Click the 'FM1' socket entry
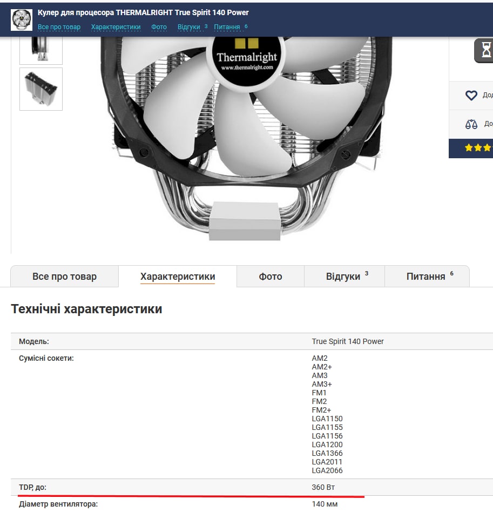Screen dimensions: 493x512 pos(319,393)
